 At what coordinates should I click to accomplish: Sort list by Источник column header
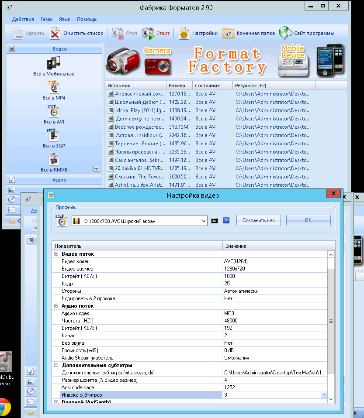click(x=135, y=86)
